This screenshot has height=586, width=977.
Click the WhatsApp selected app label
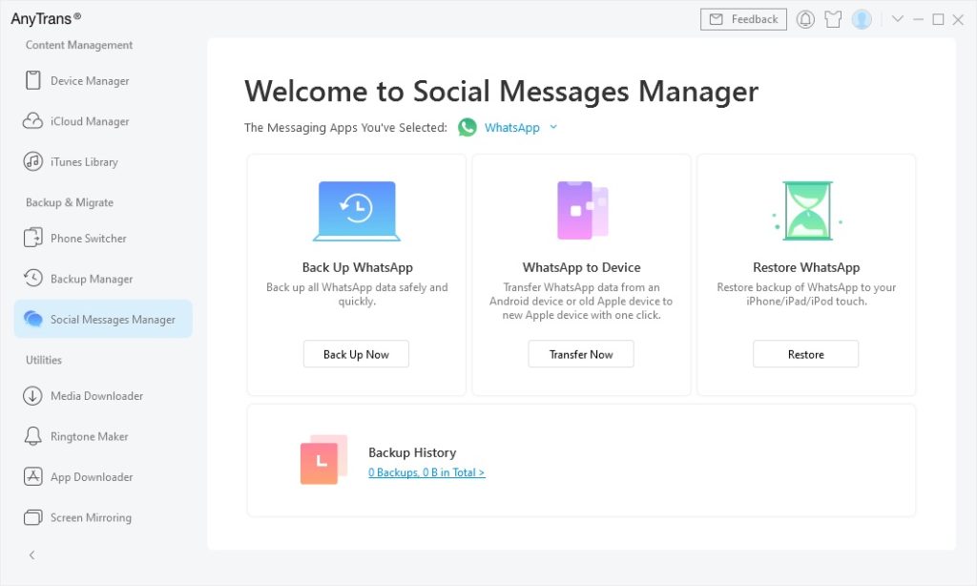pos(512,128)
